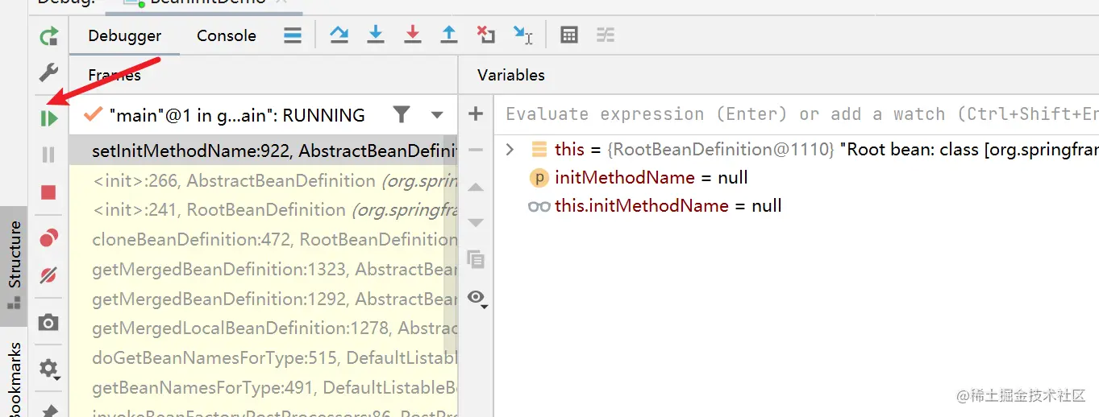Open threads layout lines icon
1099x417 pixels.
293,35
